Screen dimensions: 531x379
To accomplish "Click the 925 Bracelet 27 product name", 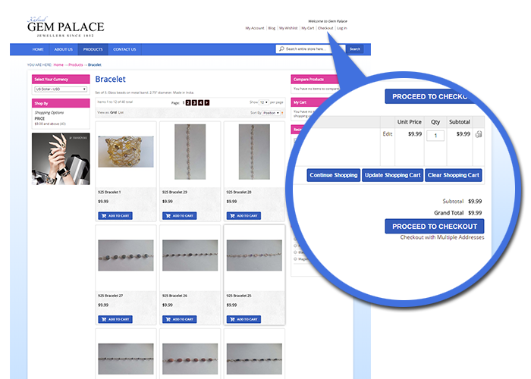I will pyautogui.click(x=111, y=296).
